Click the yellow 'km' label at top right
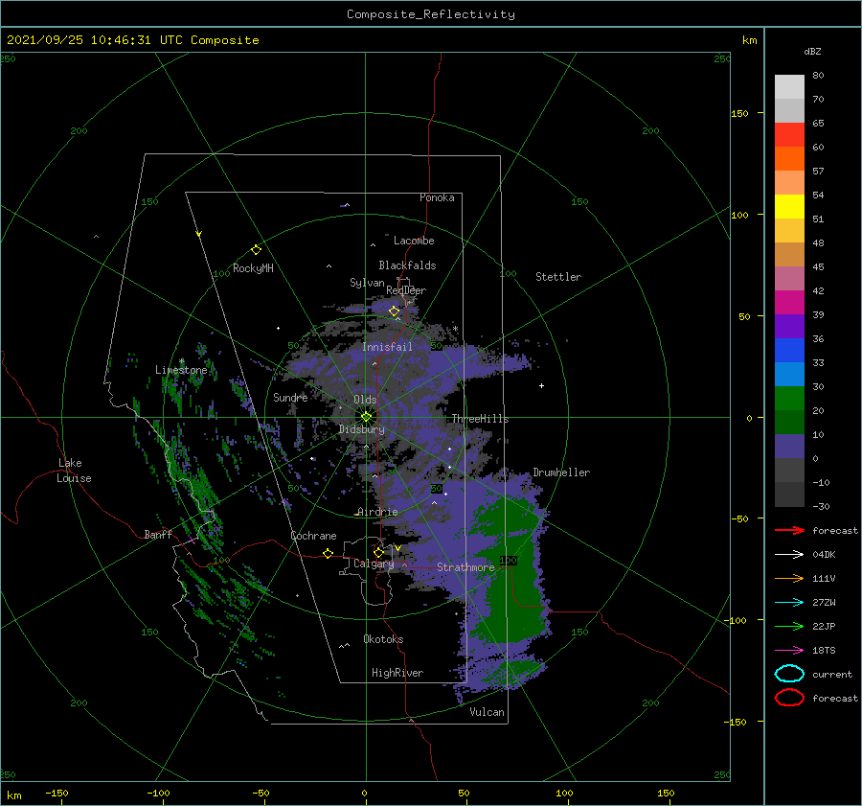 (749, 40)
